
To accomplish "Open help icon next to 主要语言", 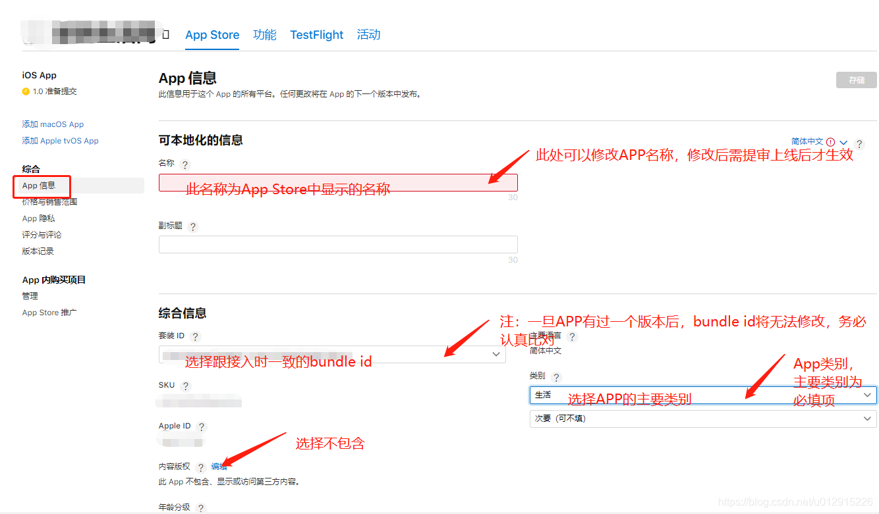I will pyautogui.click(x=572, y=337).
